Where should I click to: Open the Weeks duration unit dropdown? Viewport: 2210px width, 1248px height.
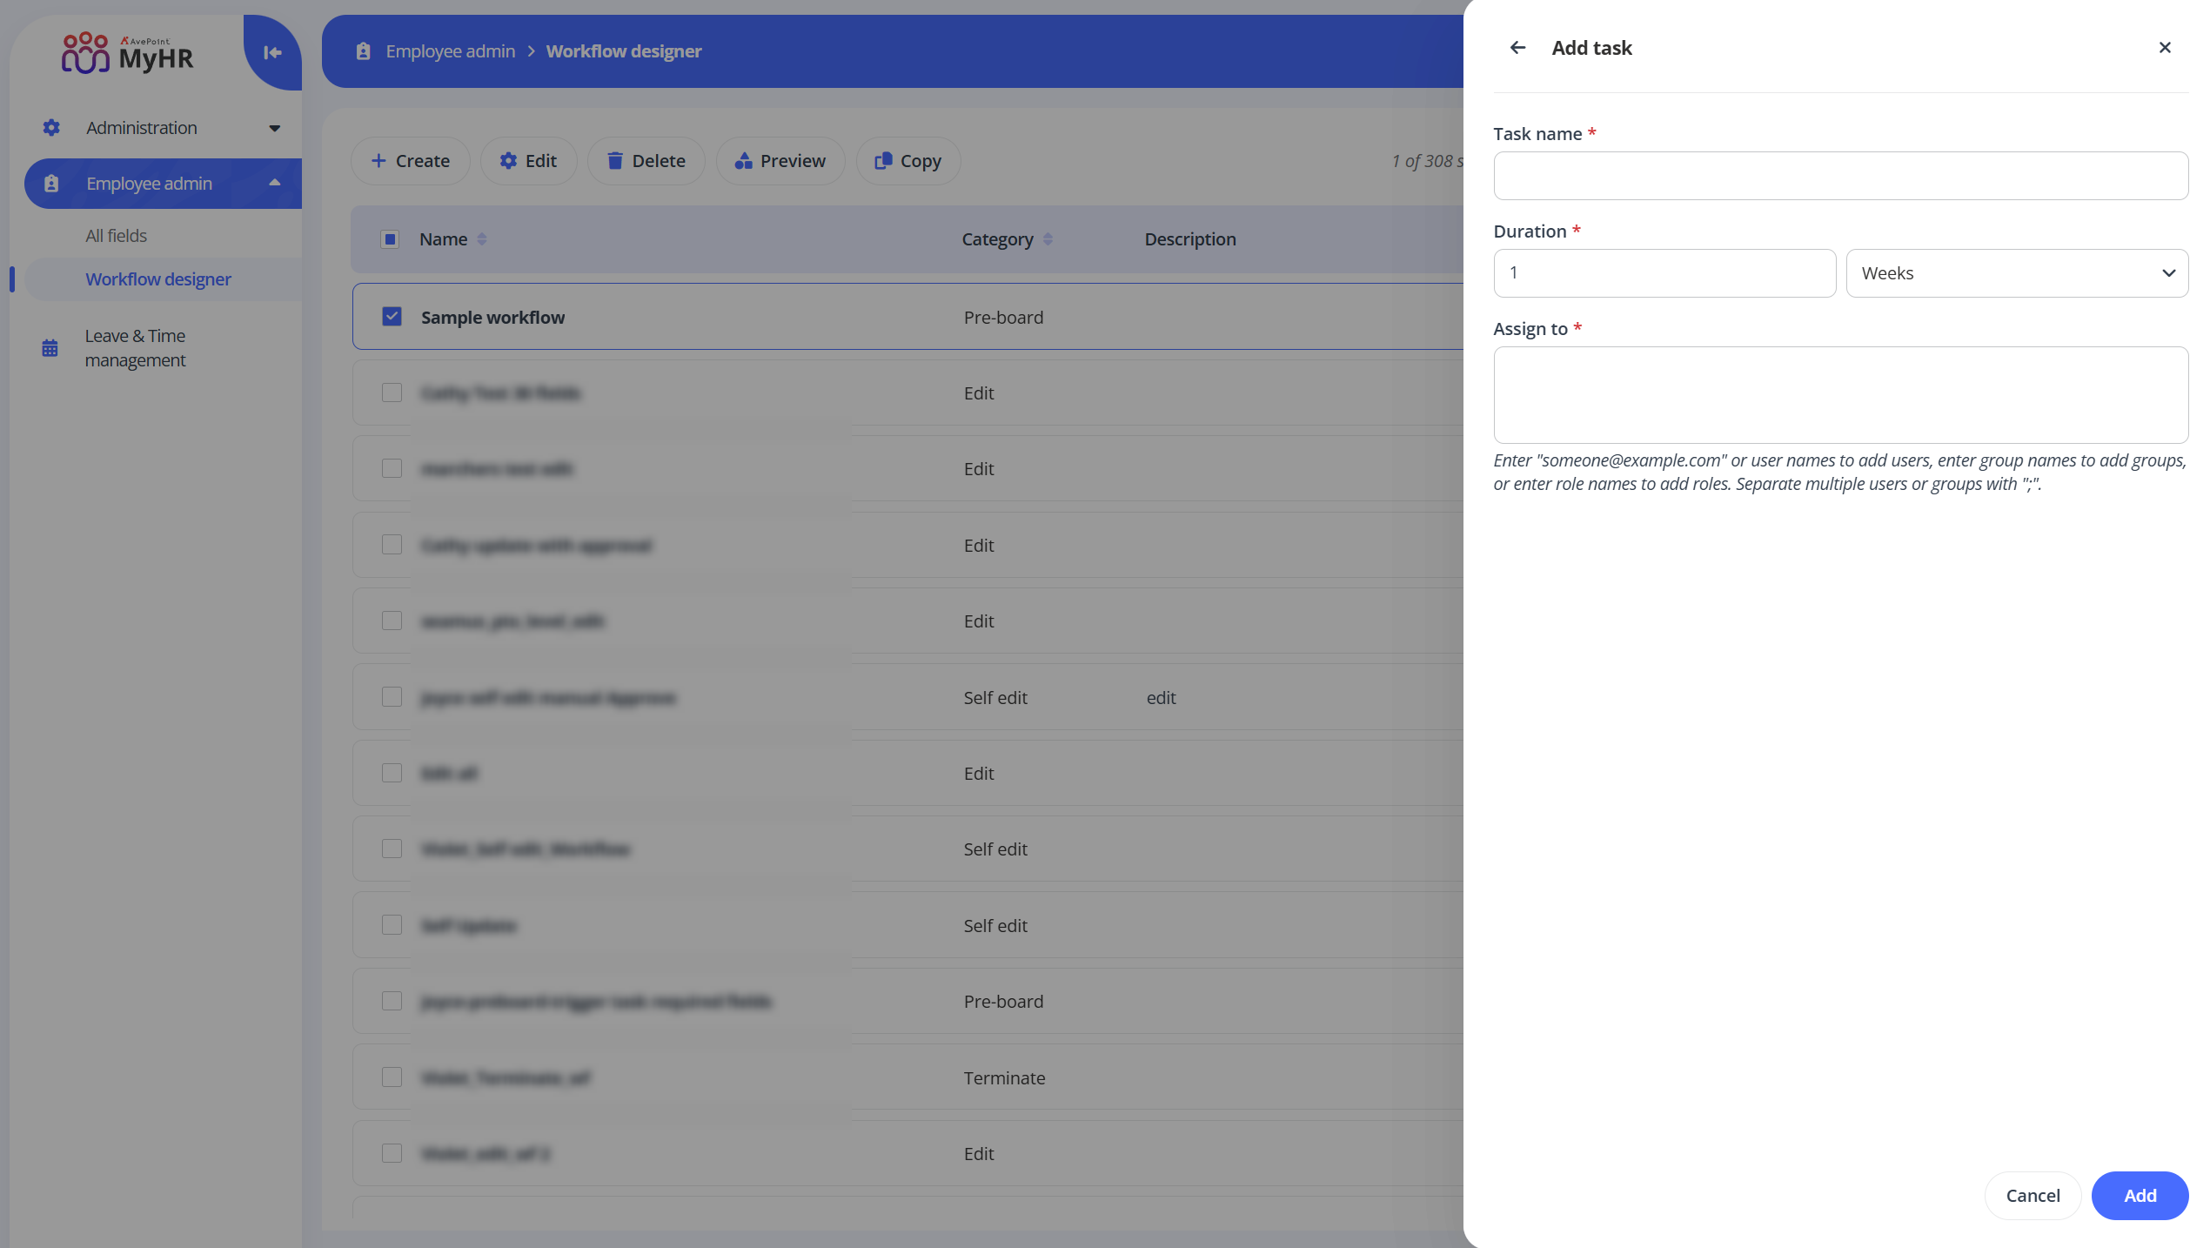2017,272
